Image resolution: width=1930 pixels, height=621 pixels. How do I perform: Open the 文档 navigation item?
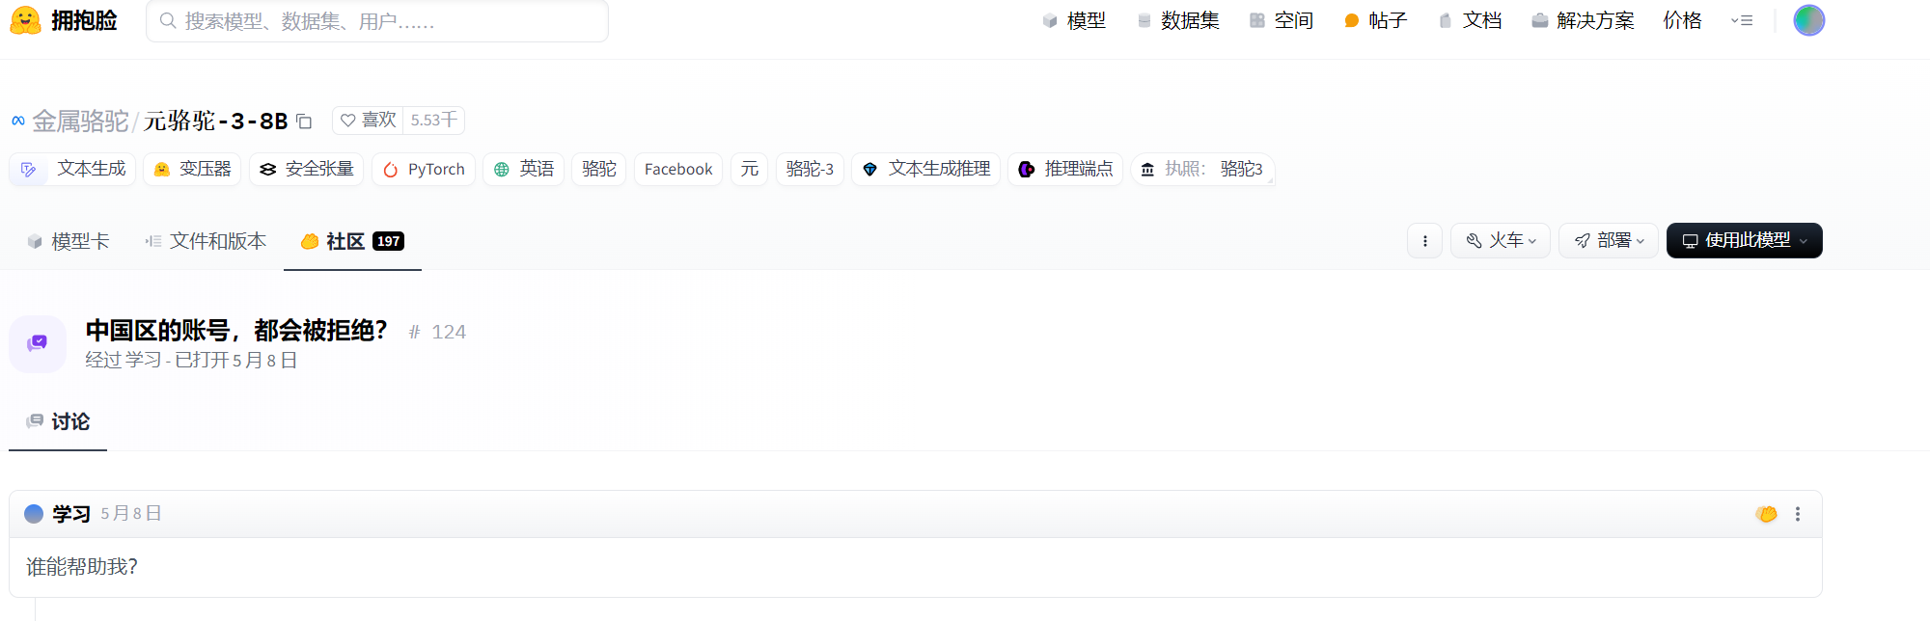[1470, 20]
